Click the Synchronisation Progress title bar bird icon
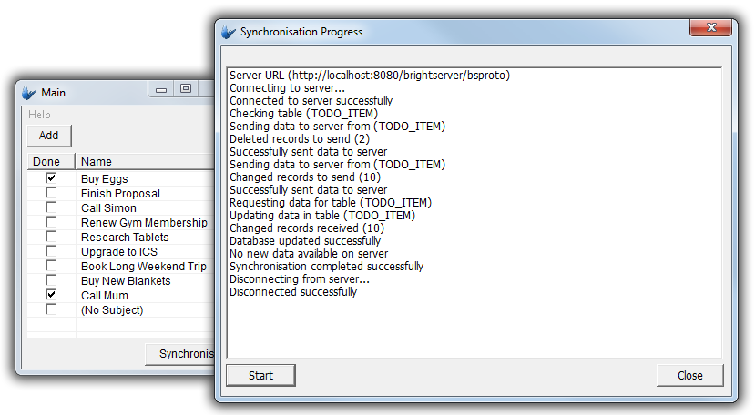755x415 pixels. (x=229, y=32)
